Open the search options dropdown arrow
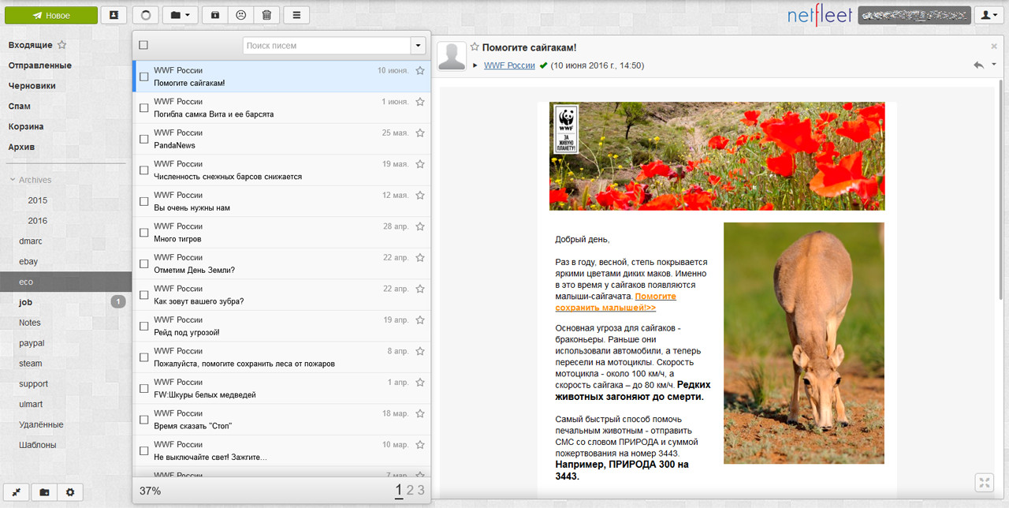This screenshot has height=508, width=1009. [418, 45]
